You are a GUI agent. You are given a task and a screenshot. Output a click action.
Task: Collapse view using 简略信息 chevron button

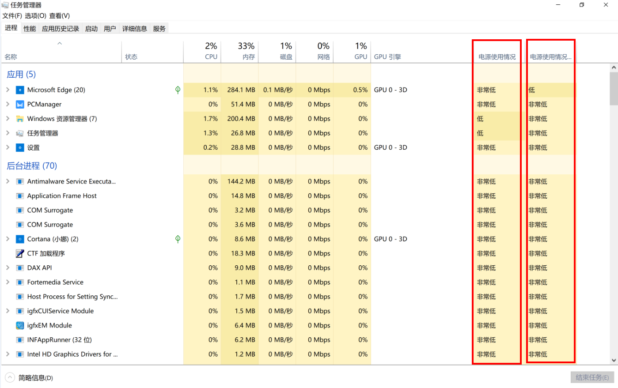10,378
